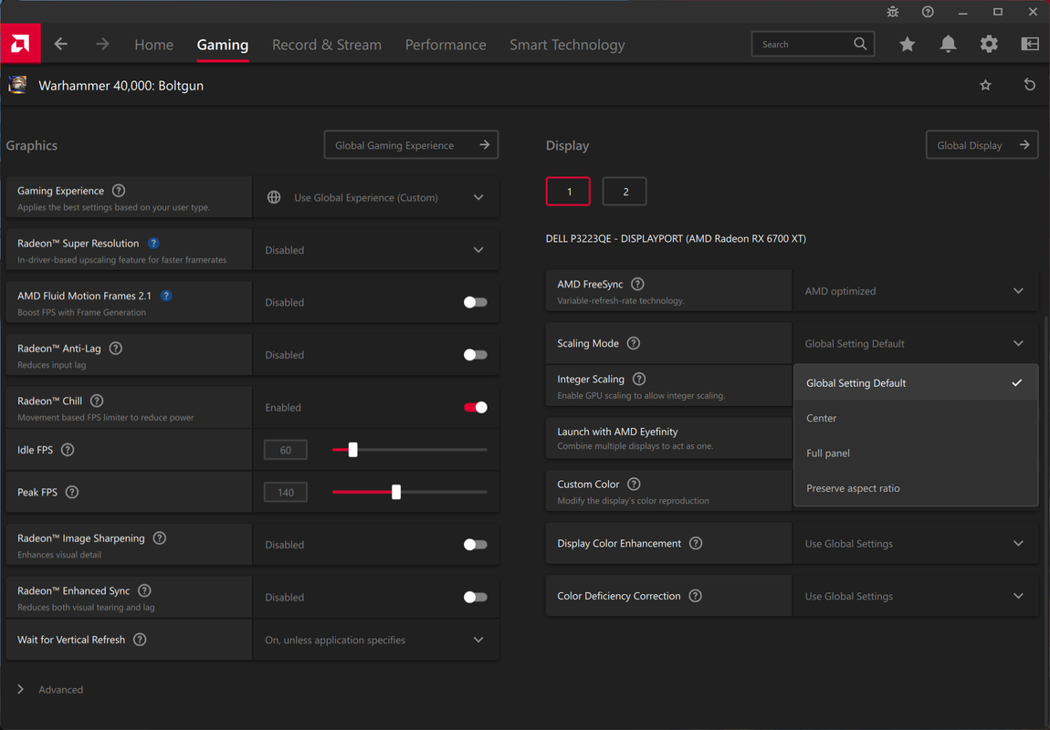The image size is (1050, 730).
Task: Go forward with the right arrow
Action: click(x=101, y=44)
